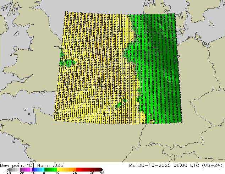This screenshot has width=225, height=174.
Task: Pick the dark purple legend swatch above -22
Action: tap(21, 169)
